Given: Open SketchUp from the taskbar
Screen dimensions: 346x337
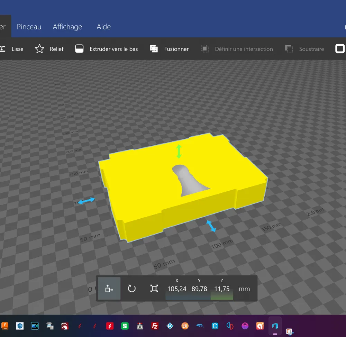Looking at the screenshot, I should pyautogui.click(x=20, y=326).
